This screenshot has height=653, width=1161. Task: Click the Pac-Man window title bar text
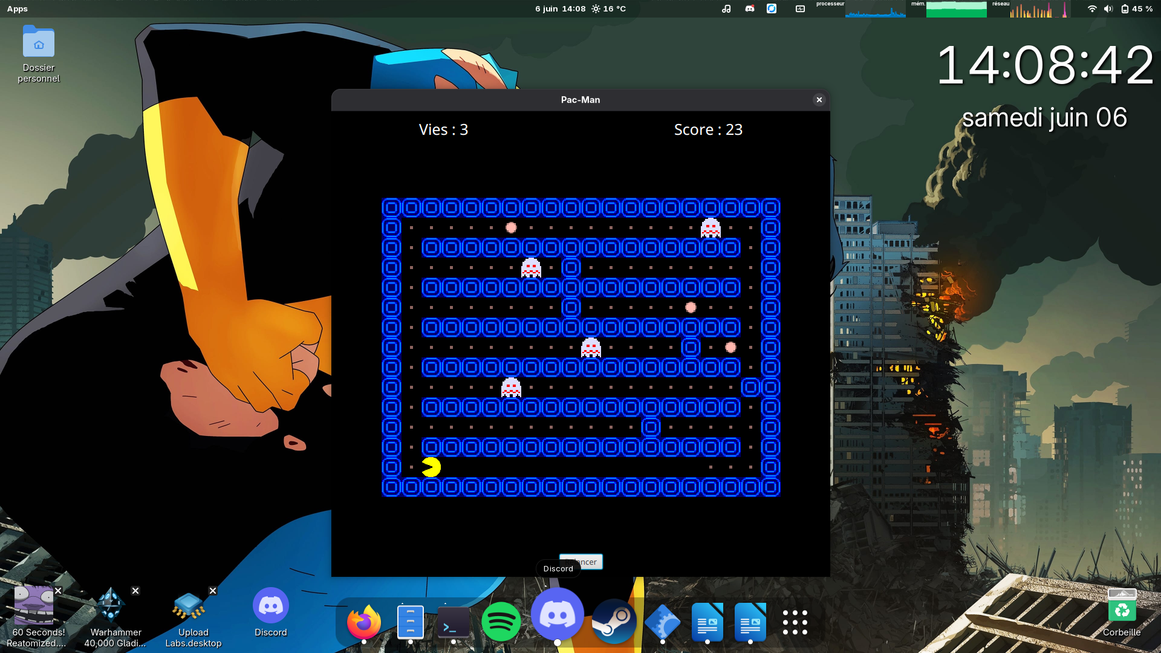click(x=580, y=100)
